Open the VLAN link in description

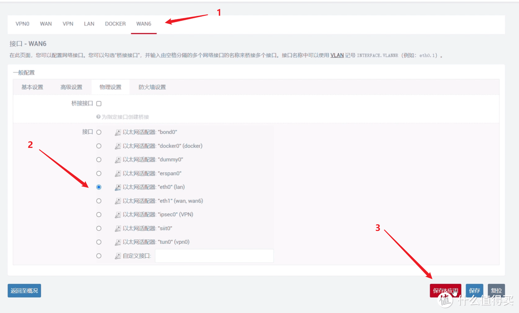click(x=337, y=55)
